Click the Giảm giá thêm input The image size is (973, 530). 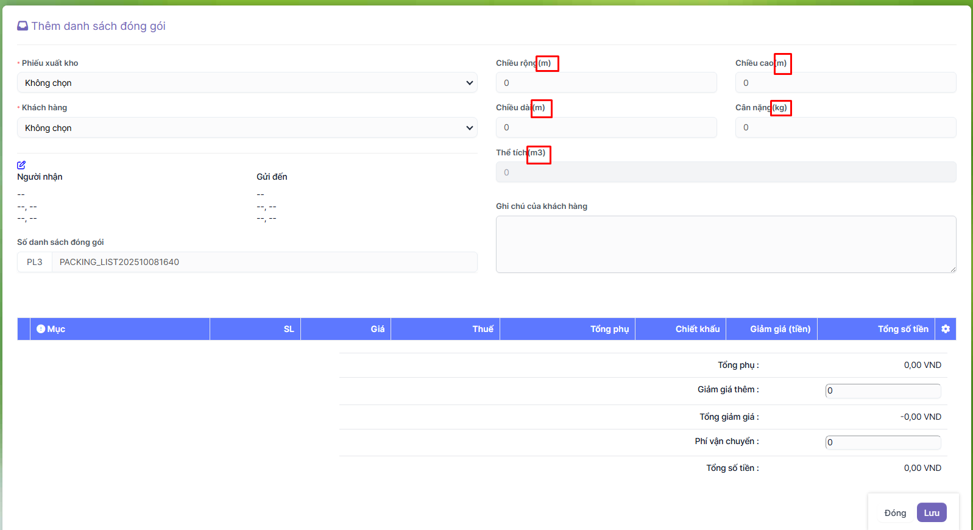[x=882, y=390]
